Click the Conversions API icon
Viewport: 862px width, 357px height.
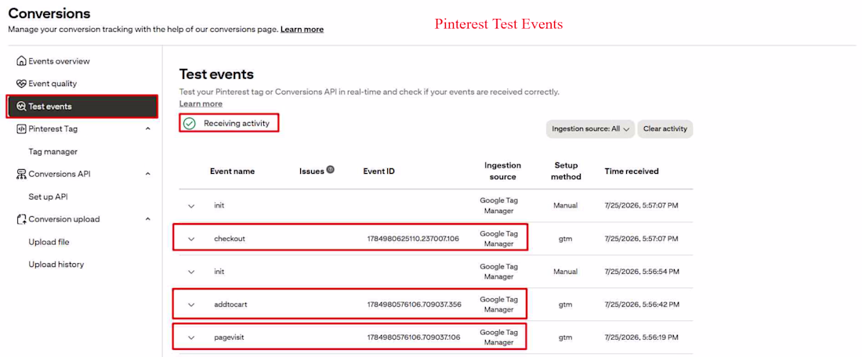[21, 174]
